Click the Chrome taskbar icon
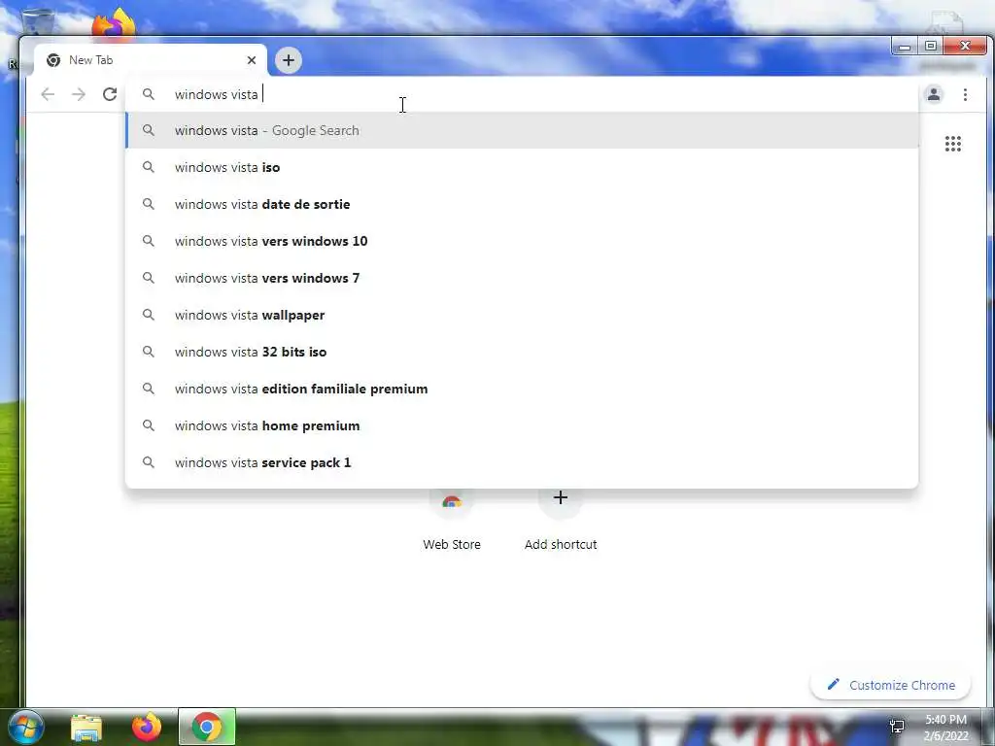The height and width of the screenshot is (746, 995). pos(207,727)
